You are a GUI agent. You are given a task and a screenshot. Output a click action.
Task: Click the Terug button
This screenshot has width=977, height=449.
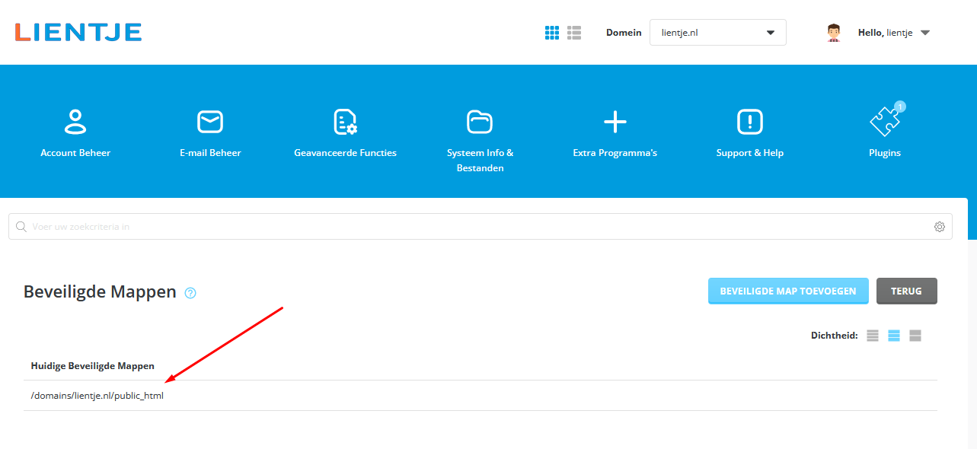coord(906,291)
